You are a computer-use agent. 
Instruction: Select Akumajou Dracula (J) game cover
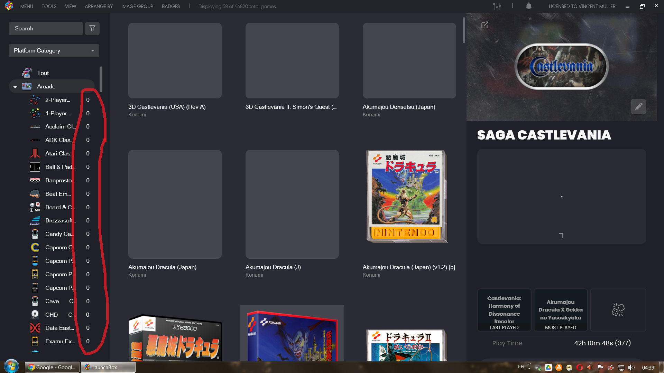pyautogui.click(x=292, y=204)
